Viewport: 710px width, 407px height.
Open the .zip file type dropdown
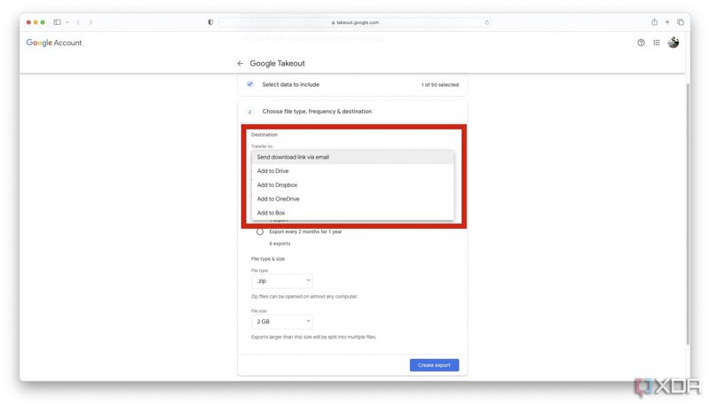[281, 281]
